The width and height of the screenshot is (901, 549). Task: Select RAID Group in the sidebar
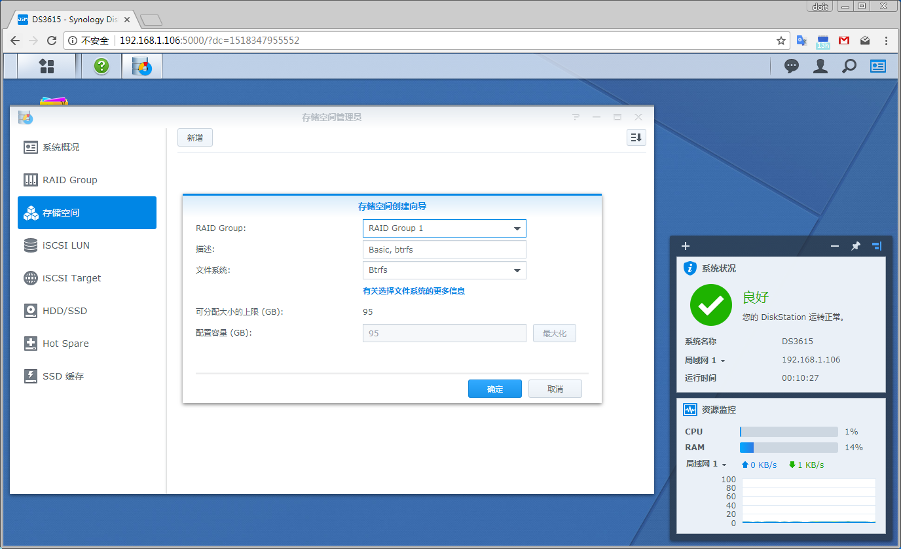(87, 180)
